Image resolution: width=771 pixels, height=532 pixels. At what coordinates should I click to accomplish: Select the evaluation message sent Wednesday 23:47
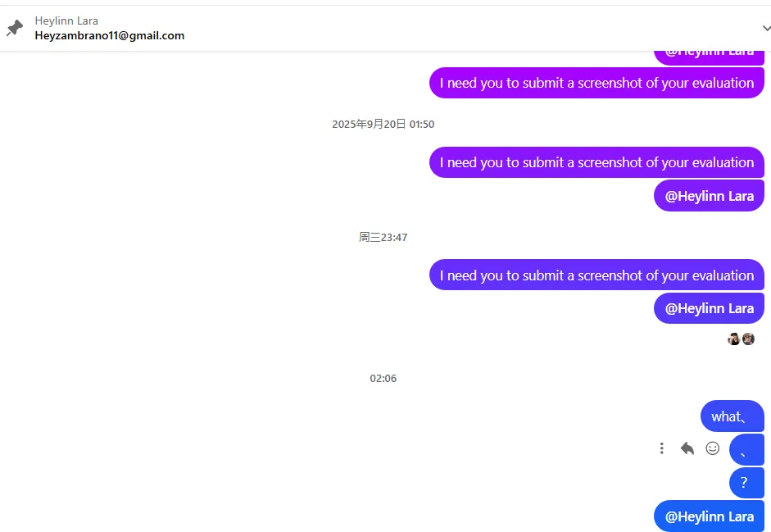click(x=596, y=275)
